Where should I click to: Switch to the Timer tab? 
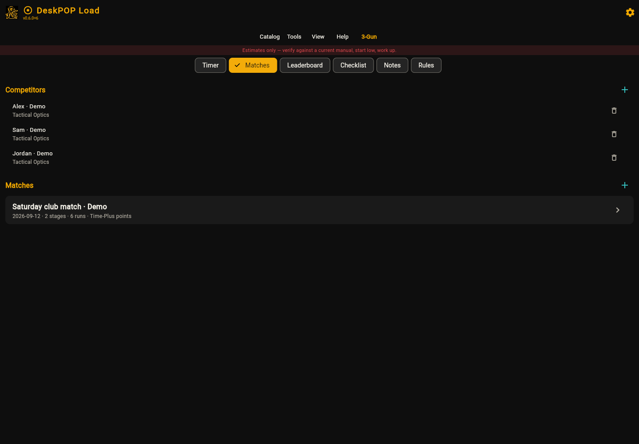tap(210, 65)
